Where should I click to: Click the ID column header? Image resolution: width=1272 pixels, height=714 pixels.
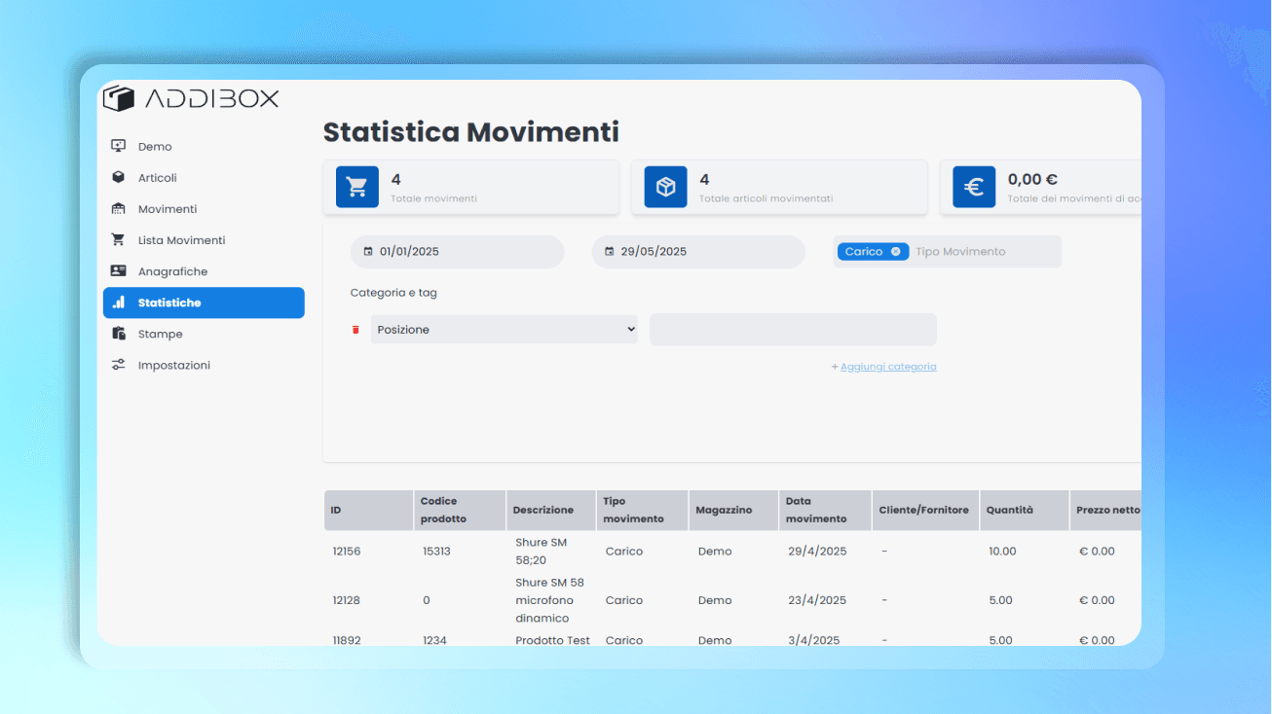pos(368,510)
